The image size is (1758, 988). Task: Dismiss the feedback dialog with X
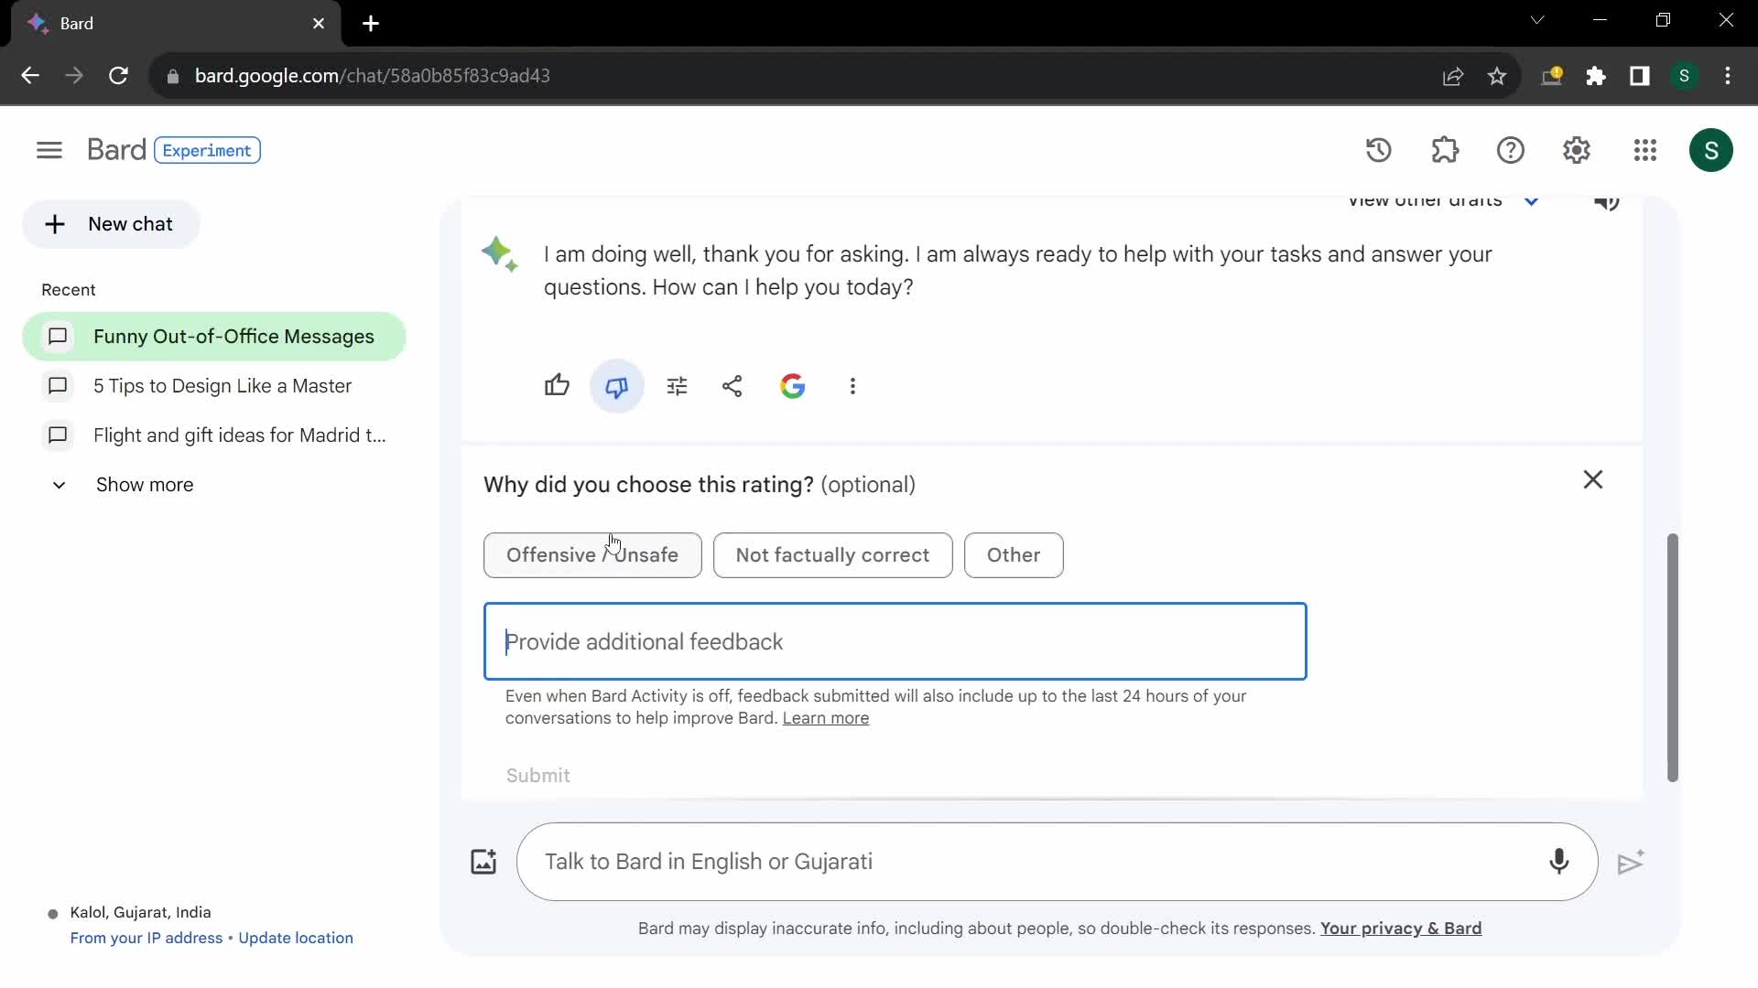tap(1594, 480)
